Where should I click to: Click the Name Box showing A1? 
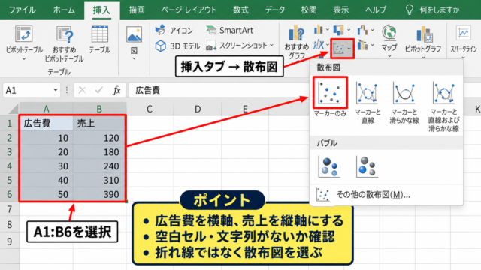tap(28, 90)
